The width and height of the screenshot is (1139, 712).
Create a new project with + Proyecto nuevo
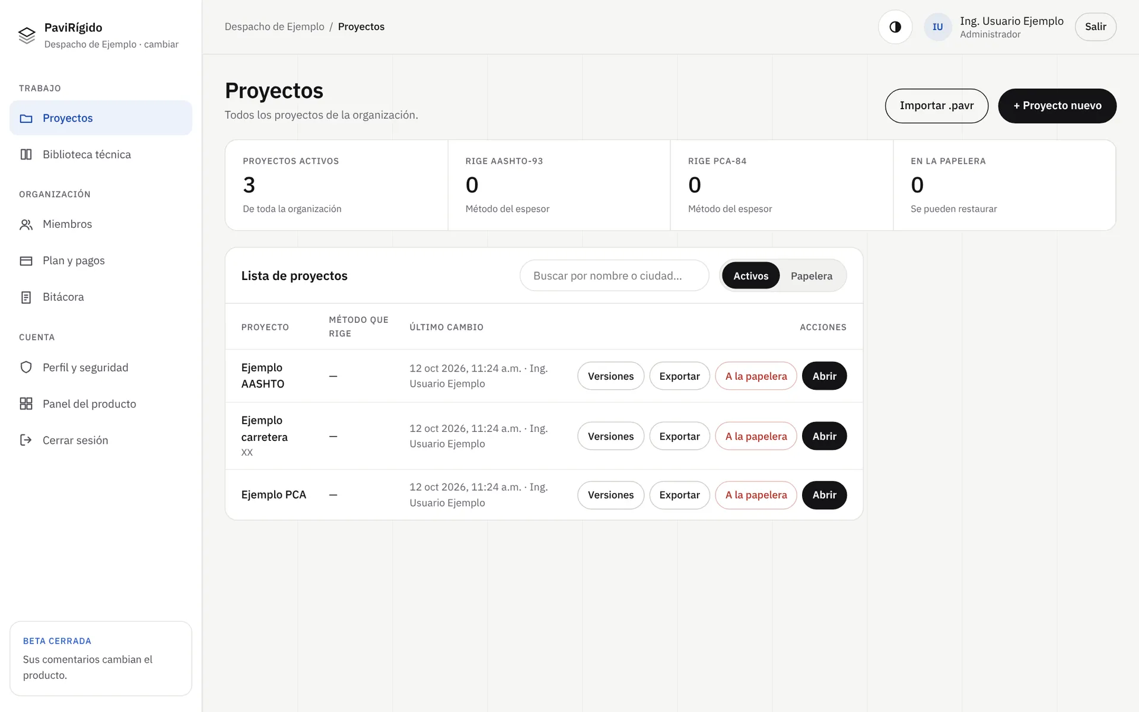click(1057, 106)
